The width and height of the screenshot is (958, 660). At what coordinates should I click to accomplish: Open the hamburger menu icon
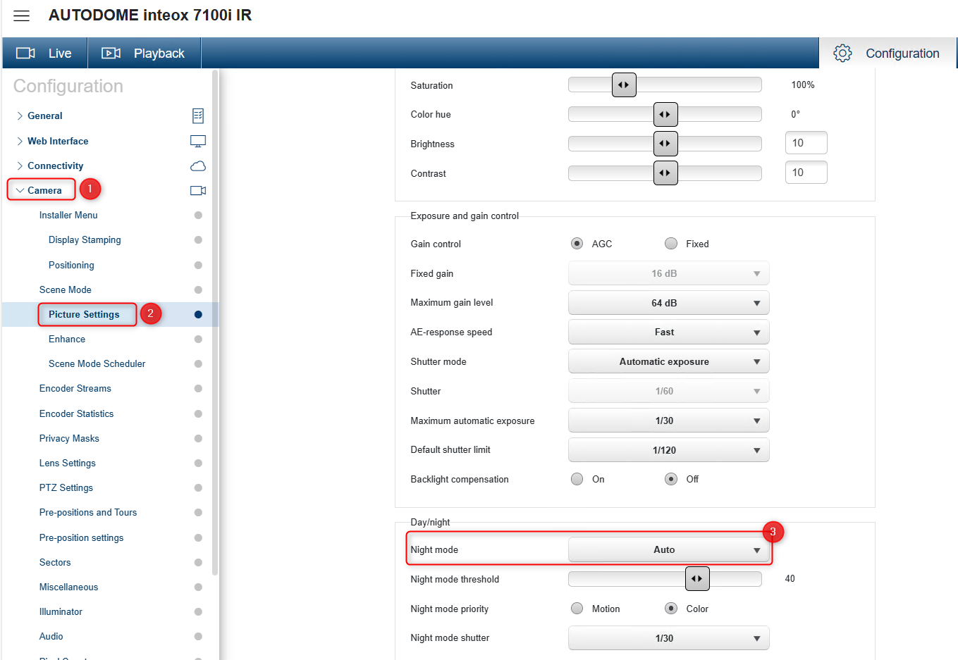point(22,15)
